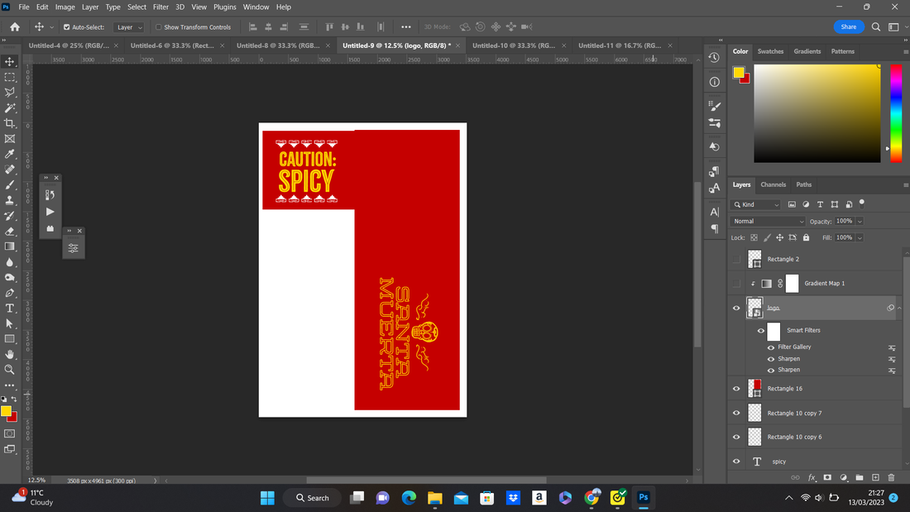
Task: Show the Rectangle 2 layer
Action: (x=736, y=260)
